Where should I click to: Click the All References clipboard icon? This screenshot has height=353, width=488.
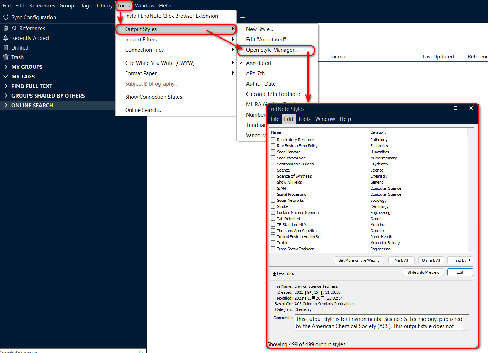coord(6,28)
